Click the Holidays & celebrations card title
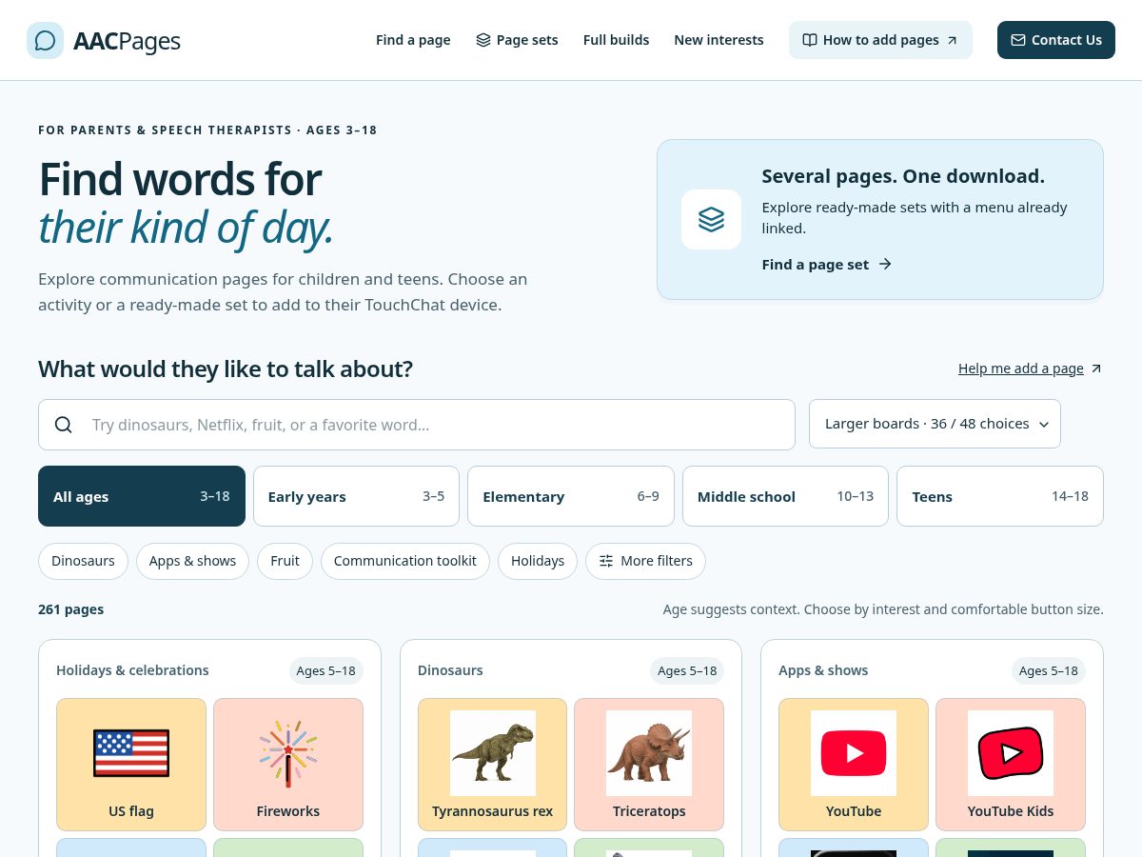1142x857 pixels. point(132,670)
